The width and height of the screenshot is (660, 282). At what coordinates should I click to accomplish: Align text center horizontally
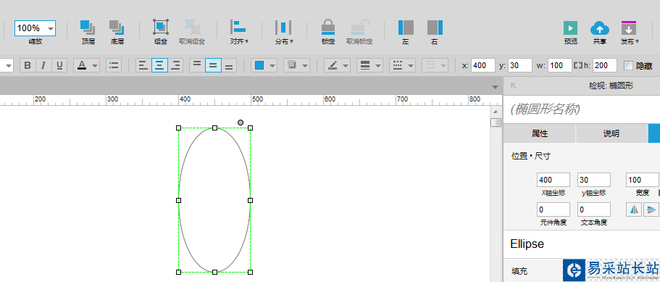159,65
